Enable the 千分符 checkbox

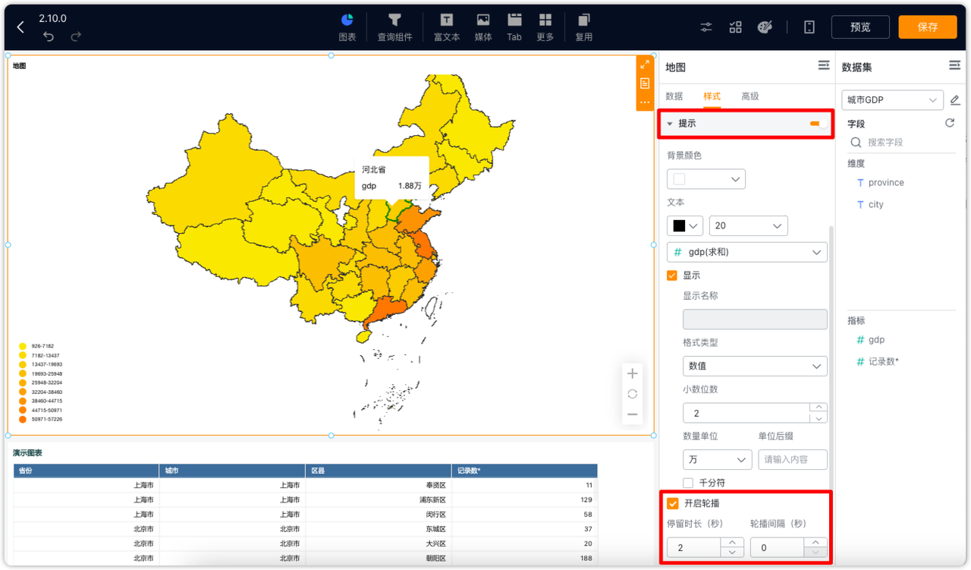tap(688, 483)
